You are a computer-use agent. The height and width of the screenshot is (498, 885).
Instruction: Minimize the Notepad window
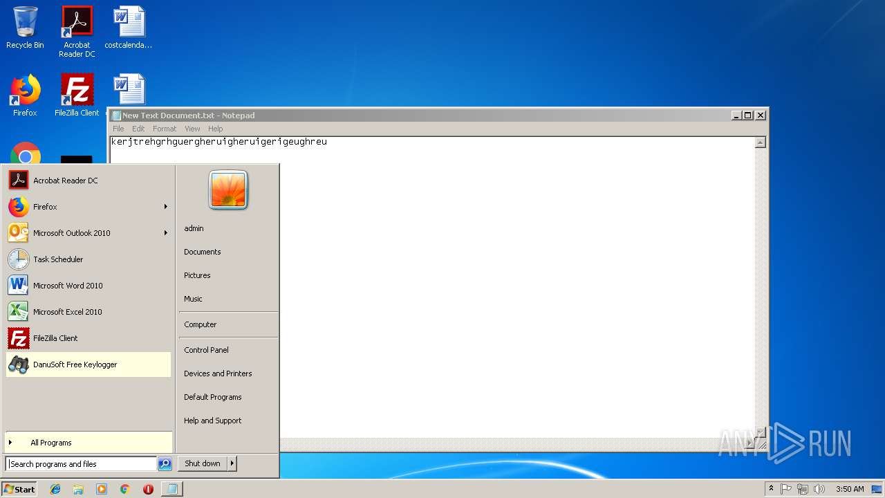[x=736, y=116]
